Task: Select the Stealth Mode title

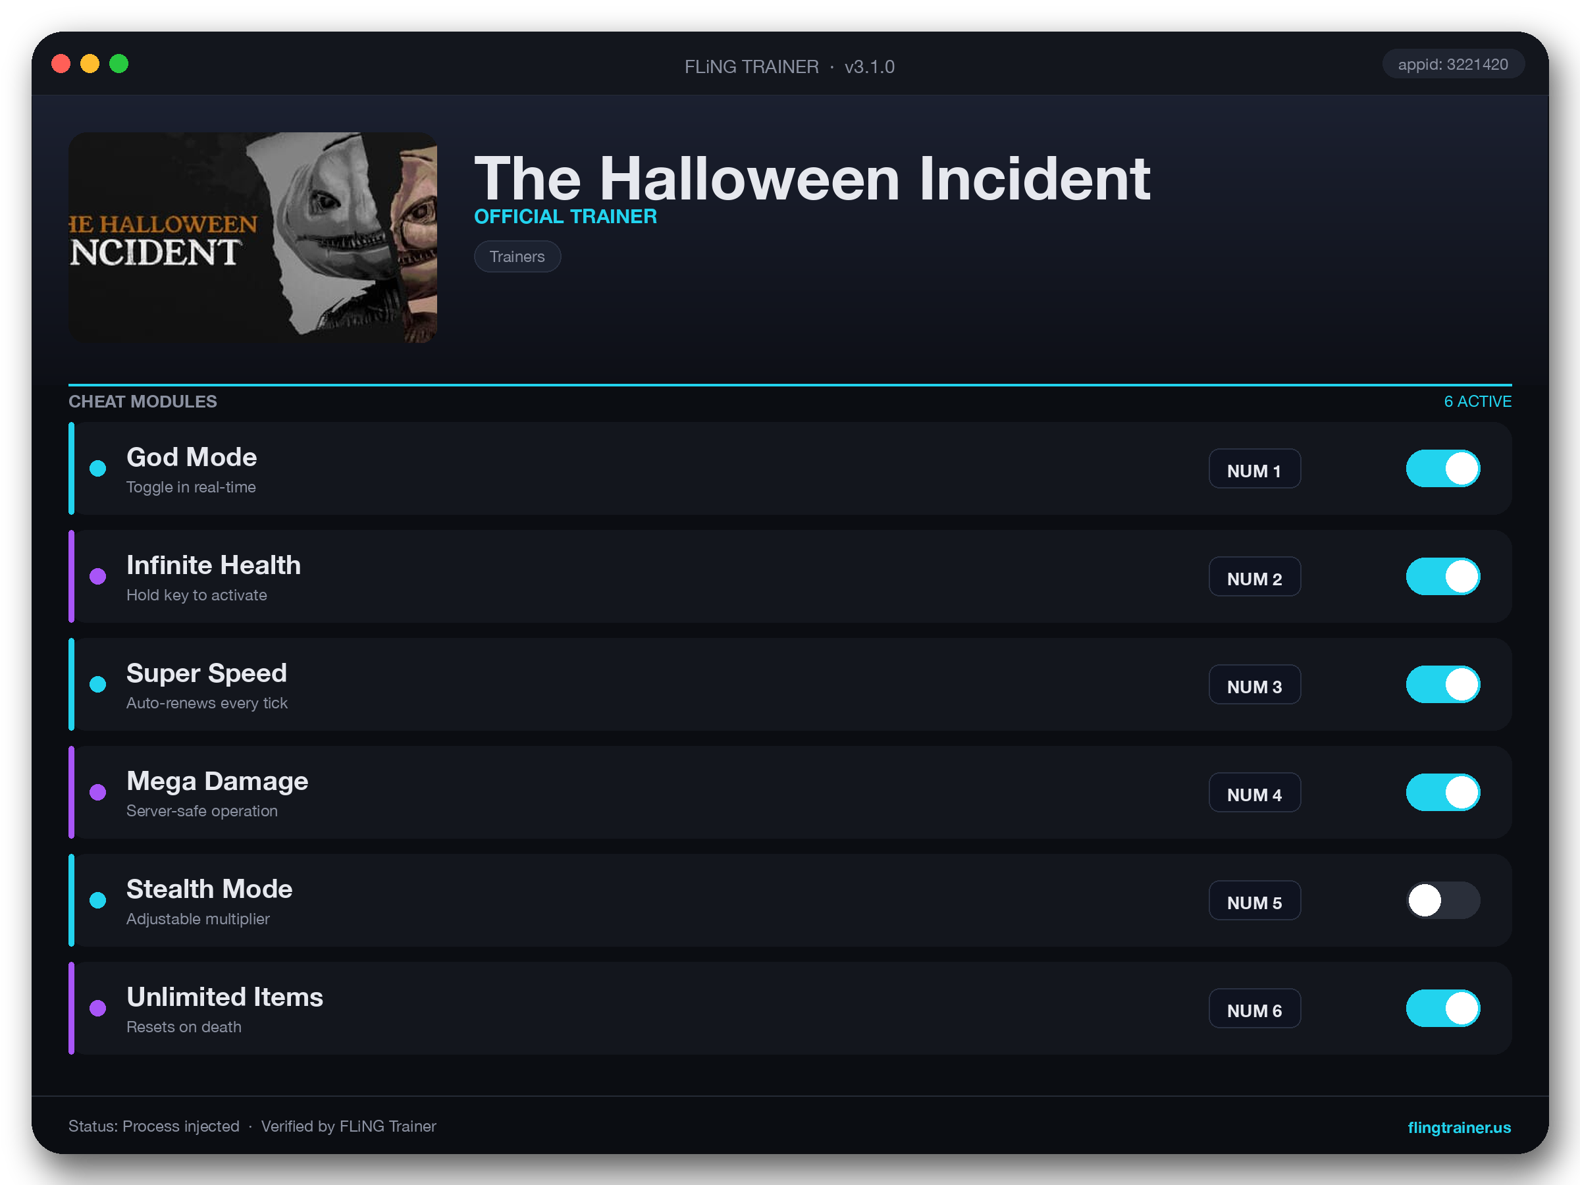Action: 209,889
